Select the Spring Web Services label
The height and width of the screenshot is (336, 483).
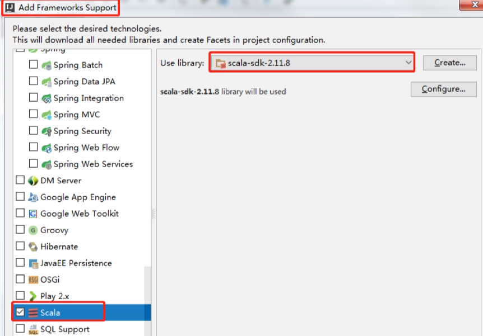(x=94, y=164)
